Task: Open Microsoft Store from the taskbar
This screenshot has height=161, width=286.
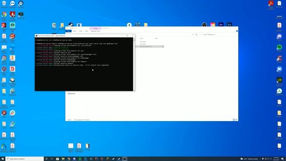Action: click(x=58, y=159)
